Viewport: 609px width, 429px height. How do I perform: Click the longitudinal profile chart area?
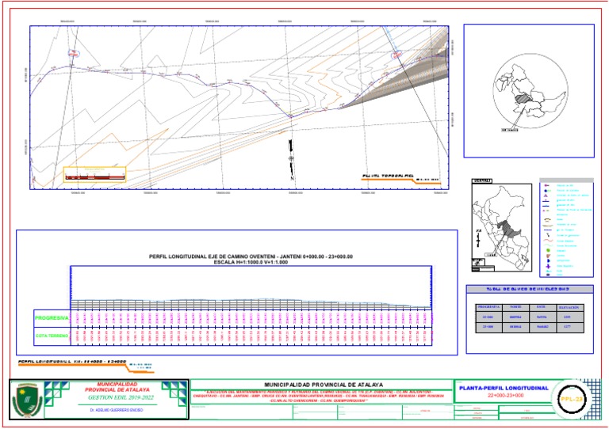tap(251, 287)
